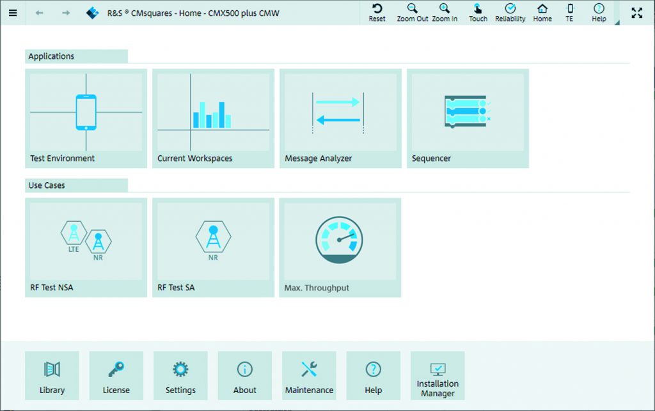Image resolution: width=655 pixels, height=411 pixels.
Task: Zoom in with the magnifier icon
Action: [x=445, y=13]
